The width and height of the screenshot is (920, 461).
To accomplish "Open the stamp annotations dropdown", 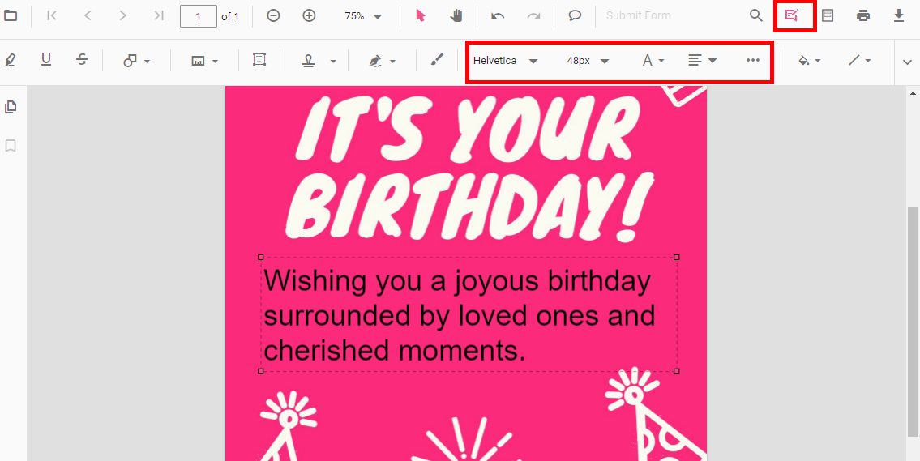I will (319, 61).
